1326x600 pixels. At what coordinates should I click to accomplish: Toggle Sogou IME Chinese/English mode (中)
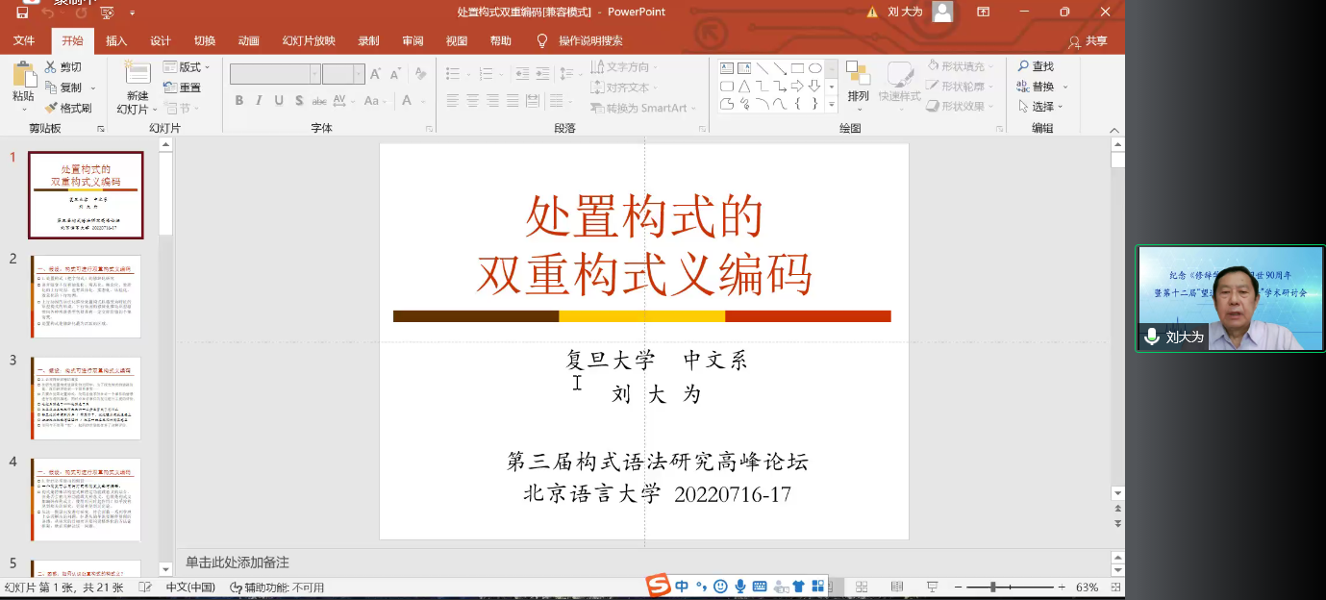tap(682, 586)
